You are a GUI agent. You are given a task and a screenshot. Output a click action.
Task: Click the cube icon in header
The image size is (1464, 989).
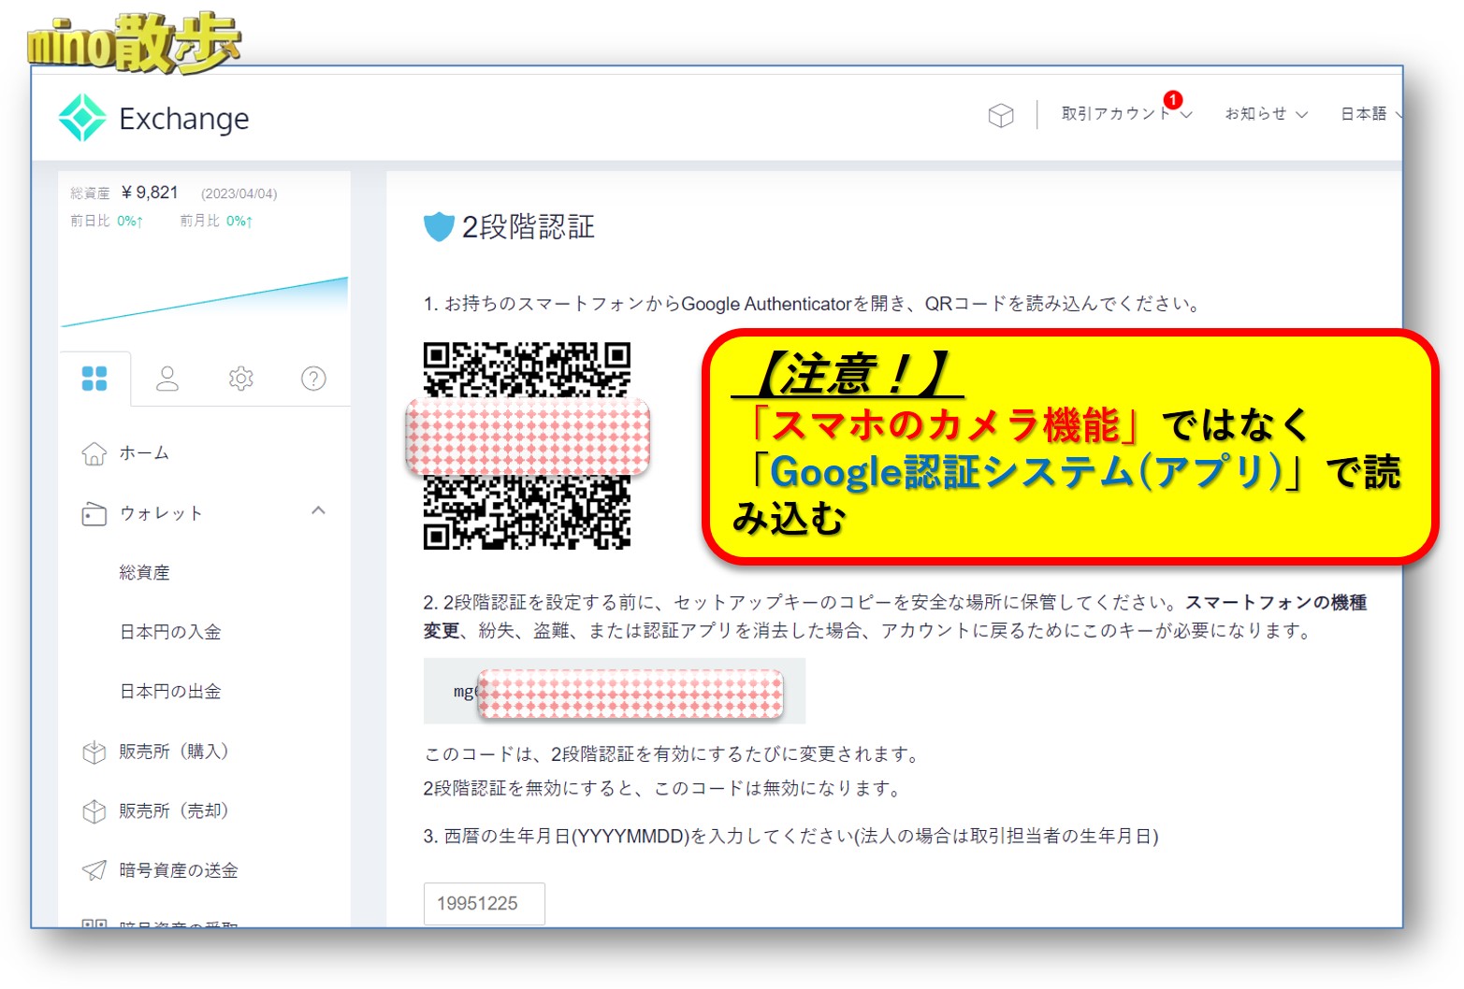(x=1000, y=115)
